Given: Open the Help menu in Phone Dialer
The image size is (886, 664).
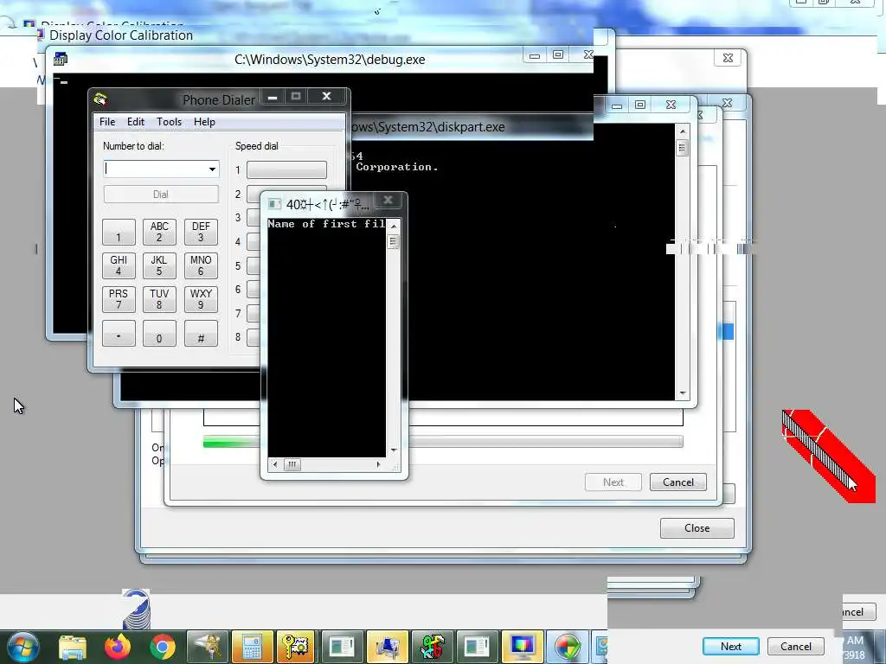Looking at the screenshot, I should [x=204, y=122].
